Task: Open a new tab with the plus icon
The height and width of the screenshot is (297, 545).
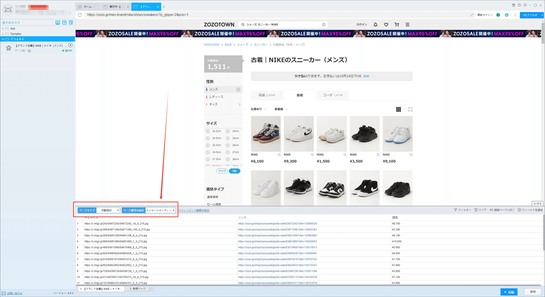Action: click(x=164, y=7)
